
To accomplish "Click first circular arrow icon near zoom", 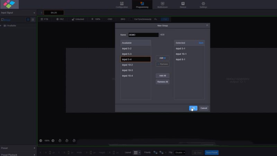I will (60, 141).
